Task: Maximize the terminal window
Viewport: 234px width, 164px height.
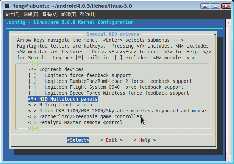Action: [x=205, y=6]
